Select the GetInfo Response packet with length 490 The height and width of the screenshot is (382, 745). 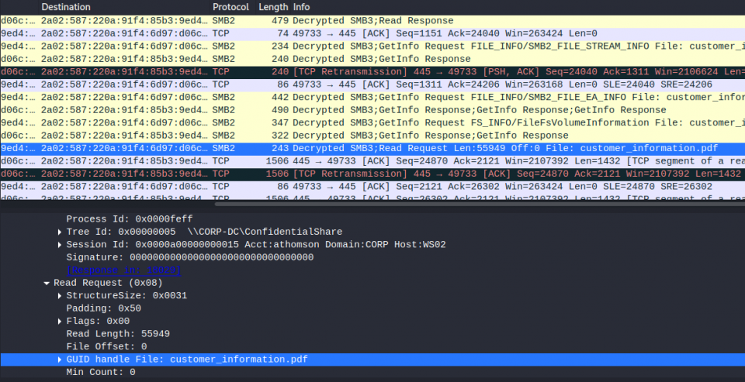[x=372, y=110]
